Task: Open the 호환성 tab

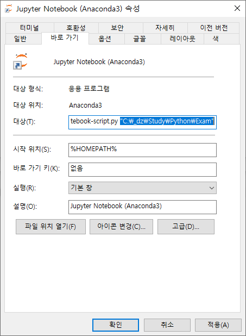Action: (76, 28)
